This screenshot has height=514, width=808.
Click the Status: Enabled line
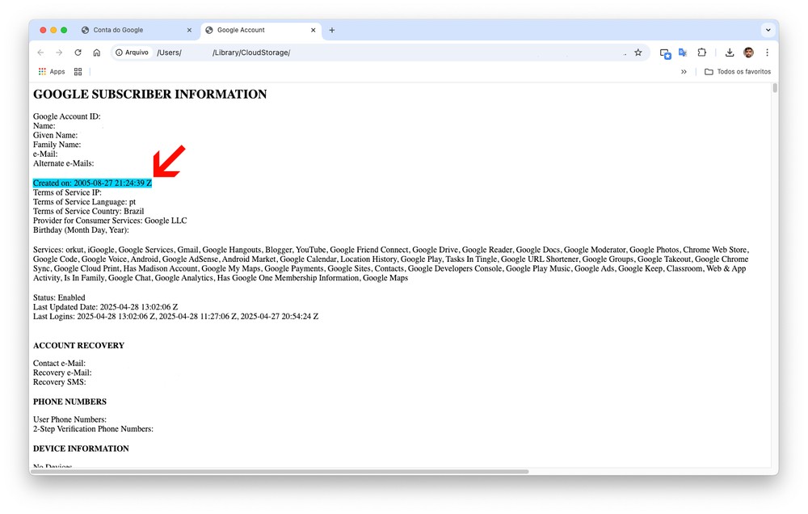point(59,297)
